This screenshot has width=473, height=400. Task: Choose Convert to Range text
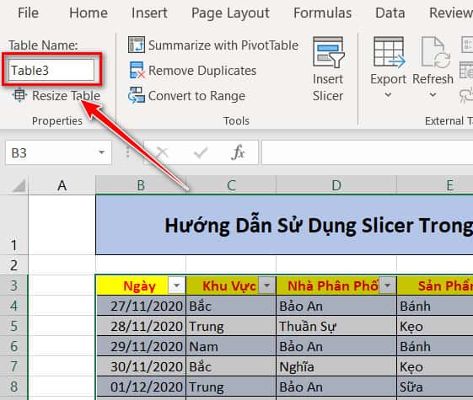pos(196,96)
